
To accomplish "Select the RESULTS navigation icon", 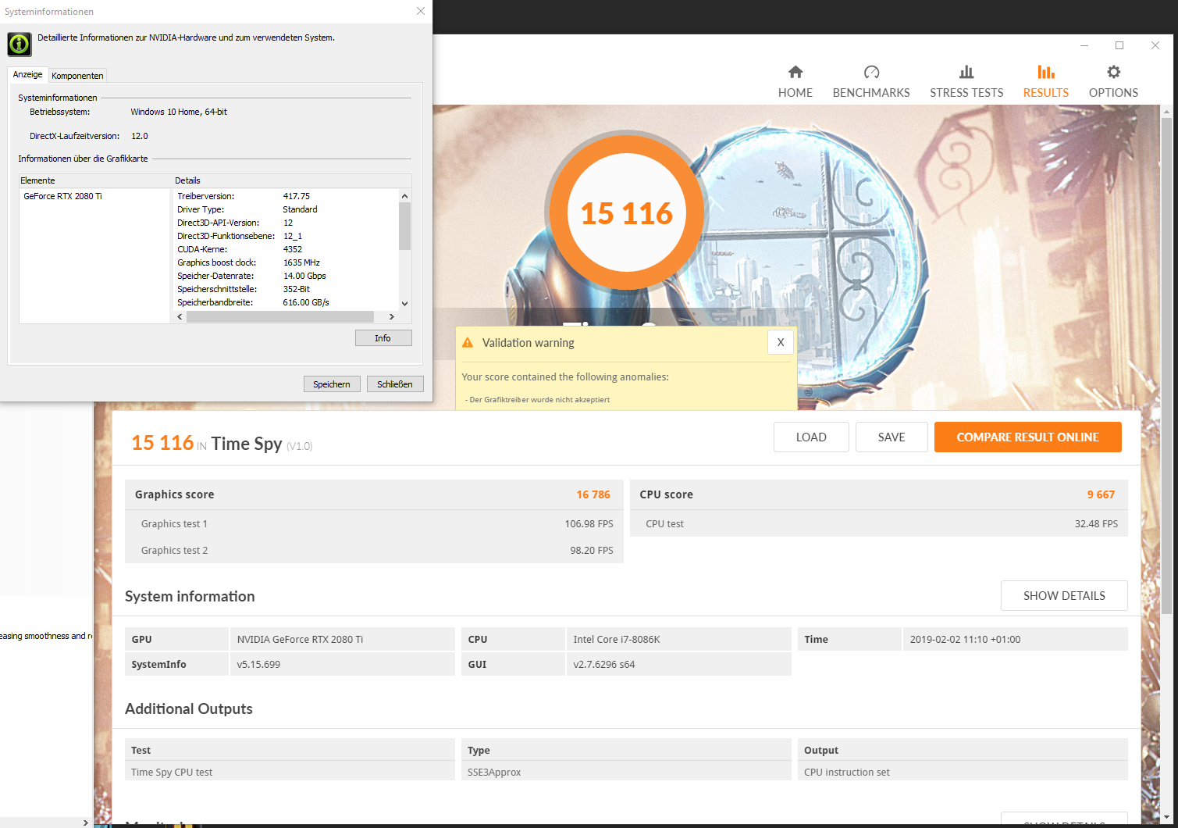I will pos(1046,73).
